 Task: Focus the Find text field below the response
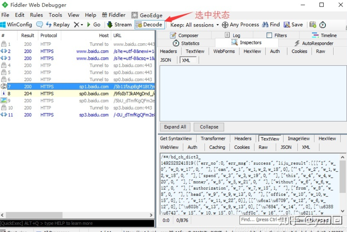[x=263, y=220]
